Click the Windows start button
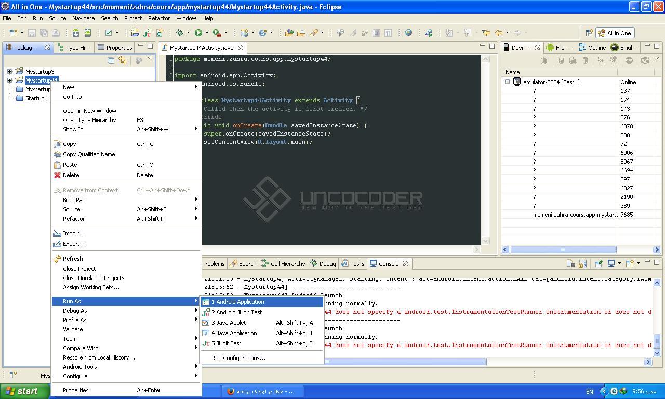Viewport: 665px width, 399px height. [25, 391]
